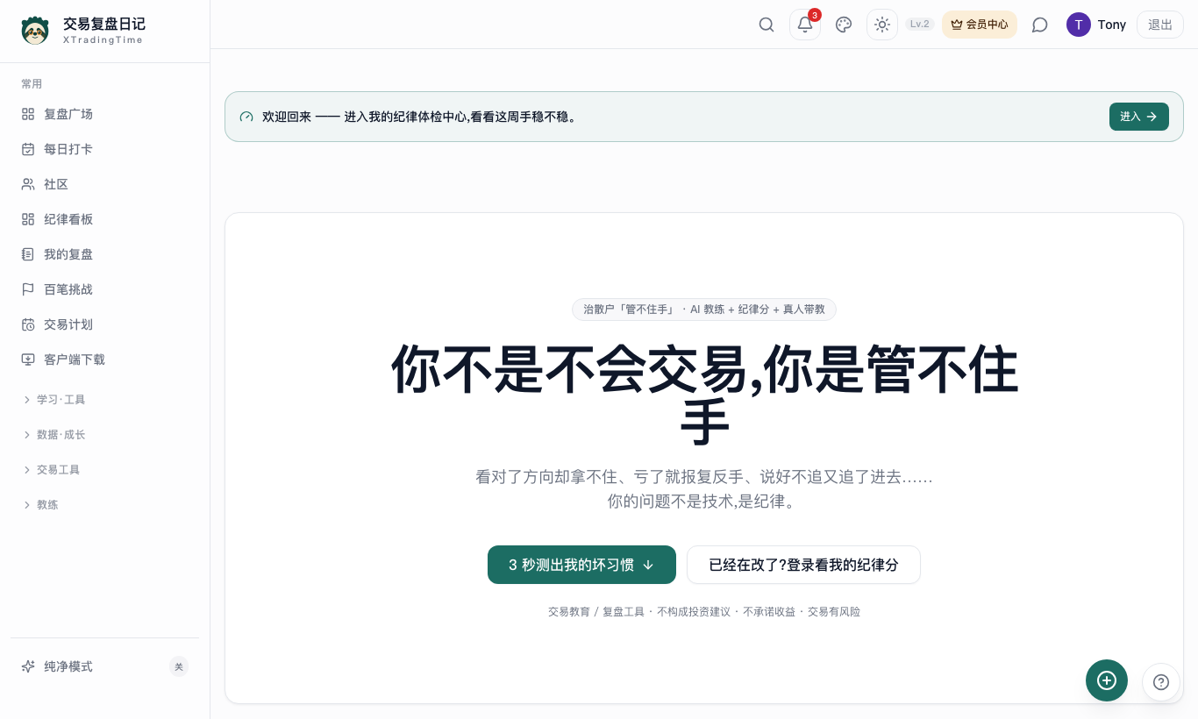1198x719 pixels.
Task: Click the 交易复盘日记 title text
Action: click(x=104, y=24)
